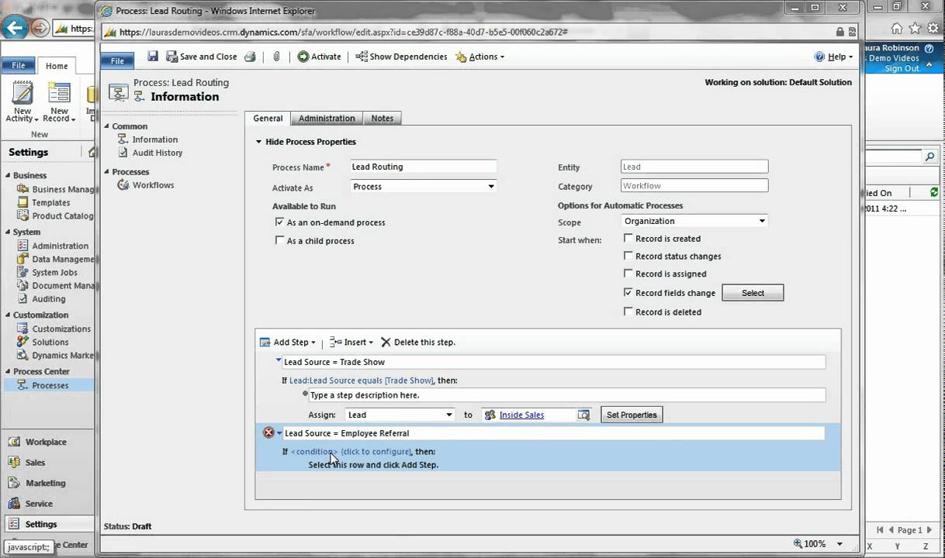The height and width of the screenshot is (558, 945).
Task: Check Record is assigned
Action: tap(628, 273)
